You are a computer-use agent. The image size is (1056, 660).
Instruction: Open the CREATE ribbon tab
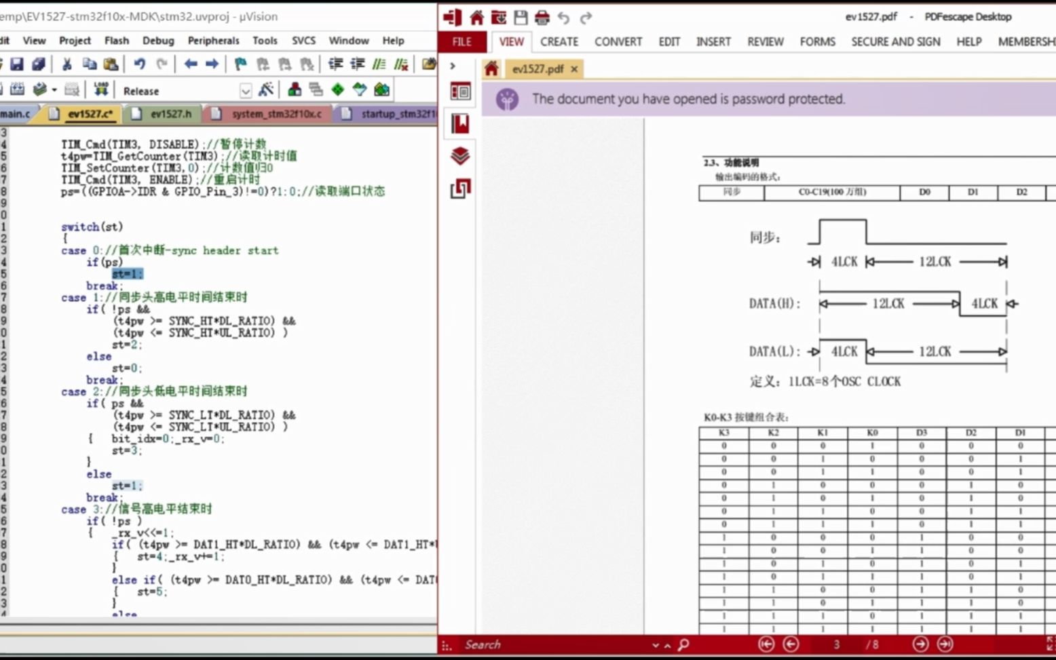pos(559,41)
